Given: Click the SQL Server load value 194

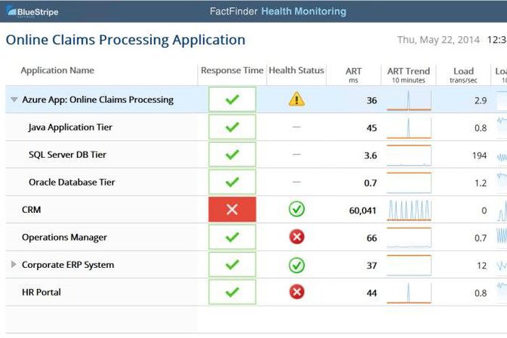Looking at the screenshot, I should (x=479, y=156).
